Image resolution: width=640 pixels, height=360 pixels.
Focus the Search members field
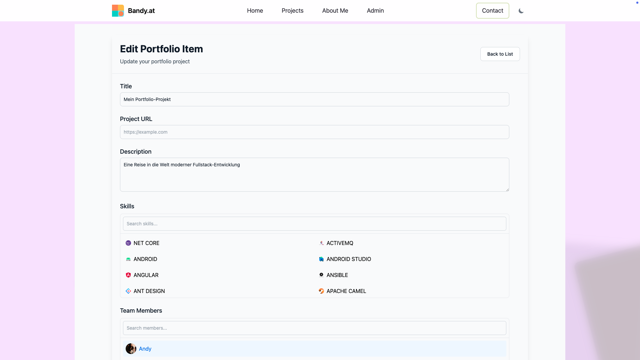[315, 328]
